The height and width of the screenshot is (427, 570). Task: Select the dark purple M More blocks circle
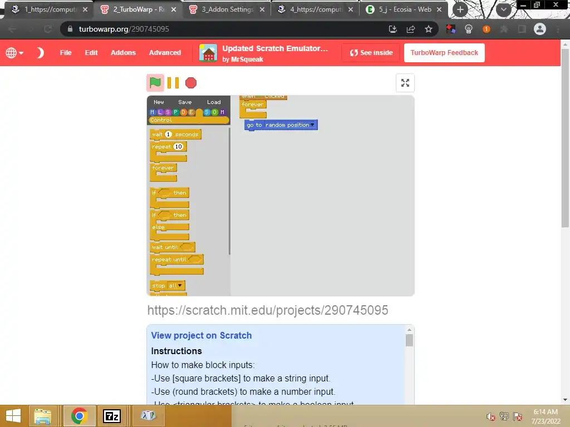(x=222, y=112)
